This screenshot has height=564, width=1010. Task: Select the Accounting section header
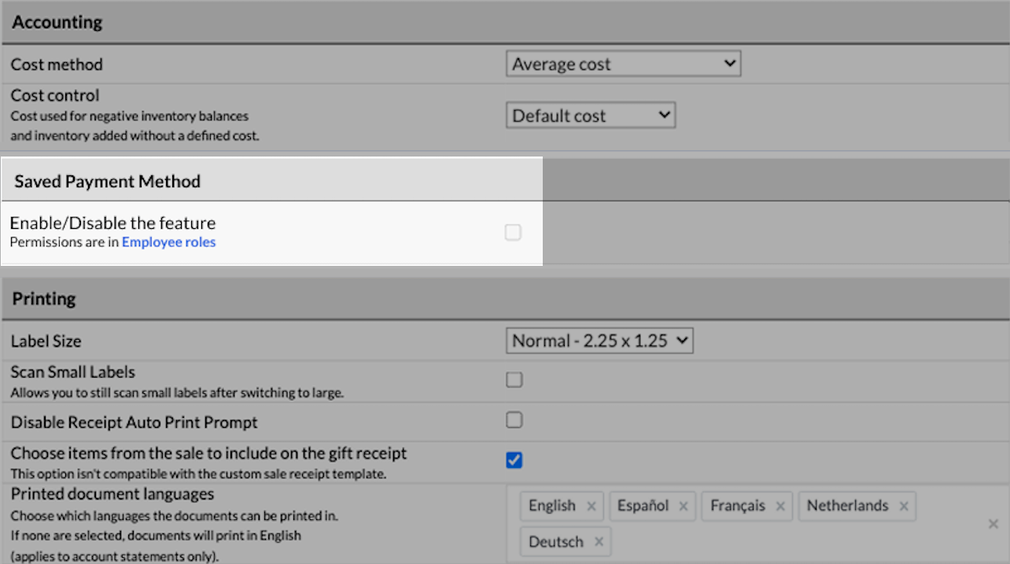click(57, 22)
